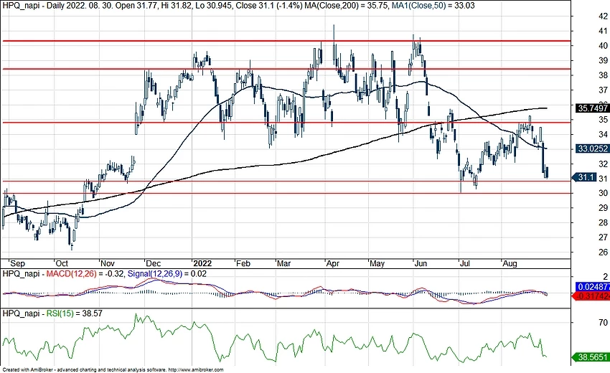
Task: Click the Feb label on the time axis
Action: pyautogui.click(x=243, y=263)
